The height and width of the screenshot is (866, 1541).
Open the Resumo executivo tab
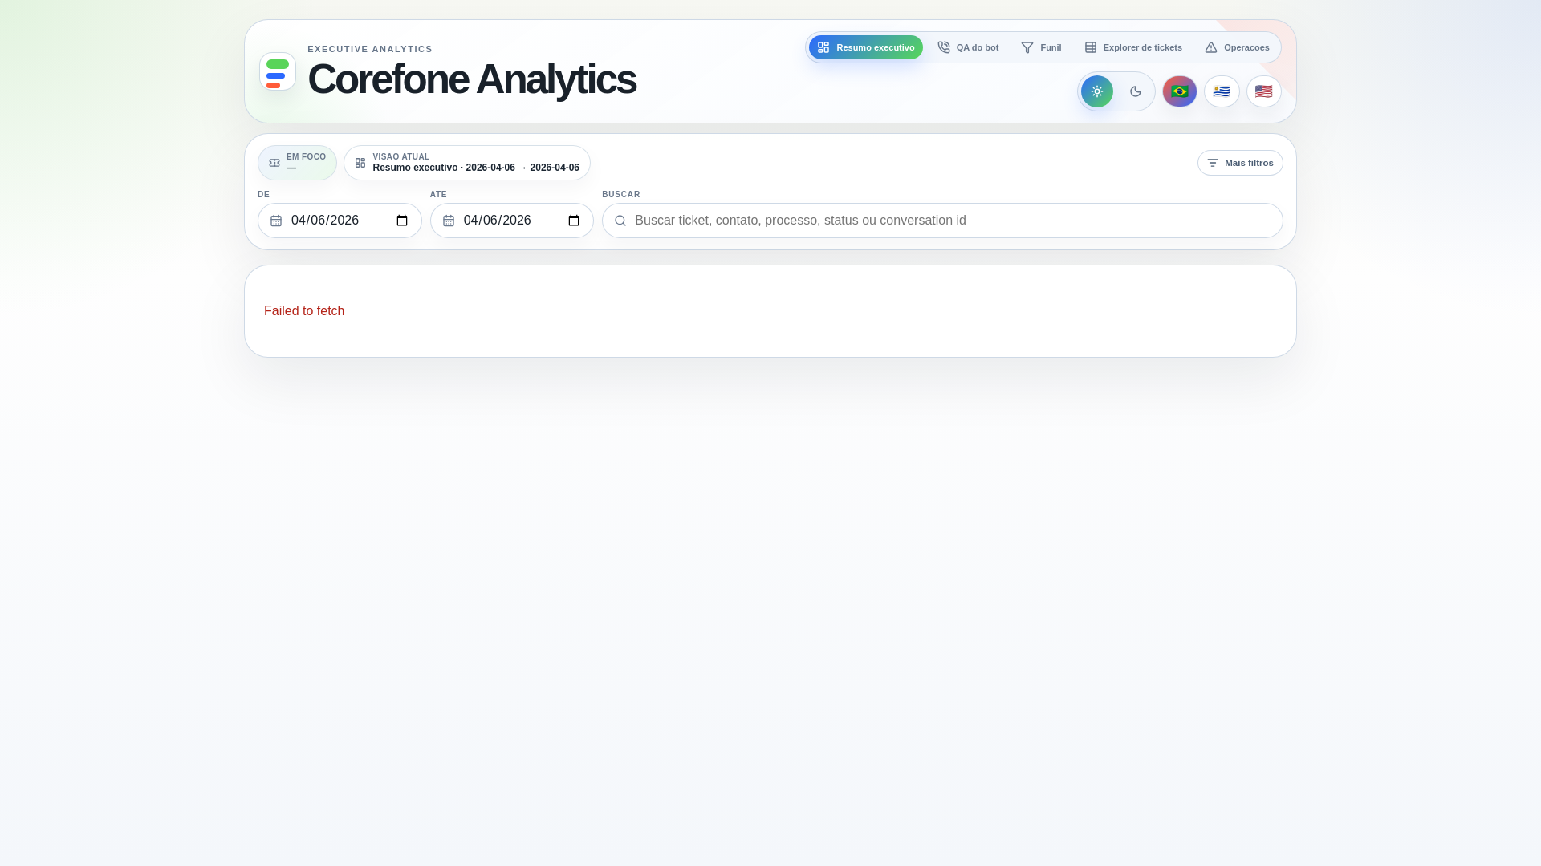(865, 47)
